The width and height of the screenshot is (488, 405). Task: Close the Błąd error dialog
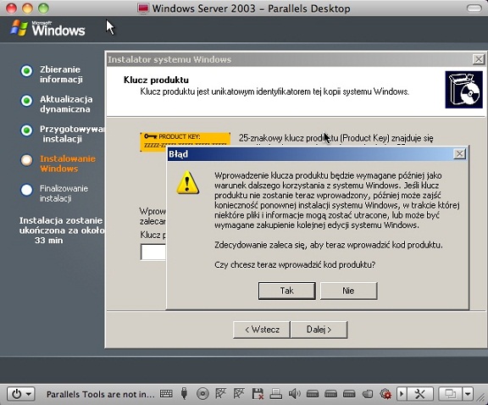click(459, 154)
